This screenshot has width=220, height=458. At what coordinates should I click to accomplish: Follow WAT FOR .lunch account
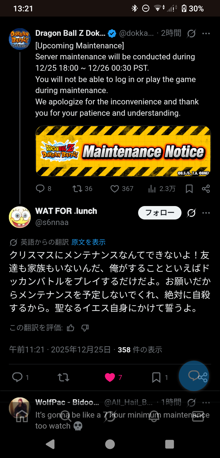159,213
